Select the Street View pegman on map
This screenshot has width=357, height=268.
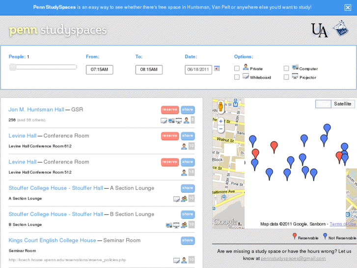point(220,106)
